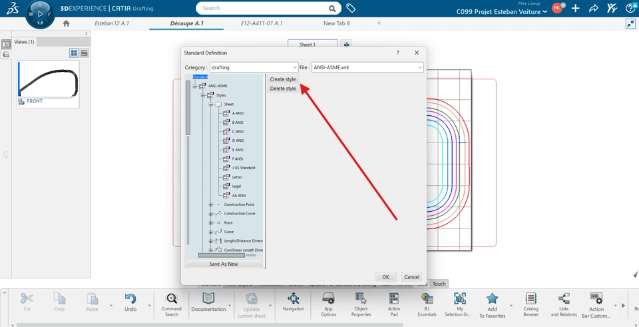Collapse the Styles tree node

(x=203, y=95)
